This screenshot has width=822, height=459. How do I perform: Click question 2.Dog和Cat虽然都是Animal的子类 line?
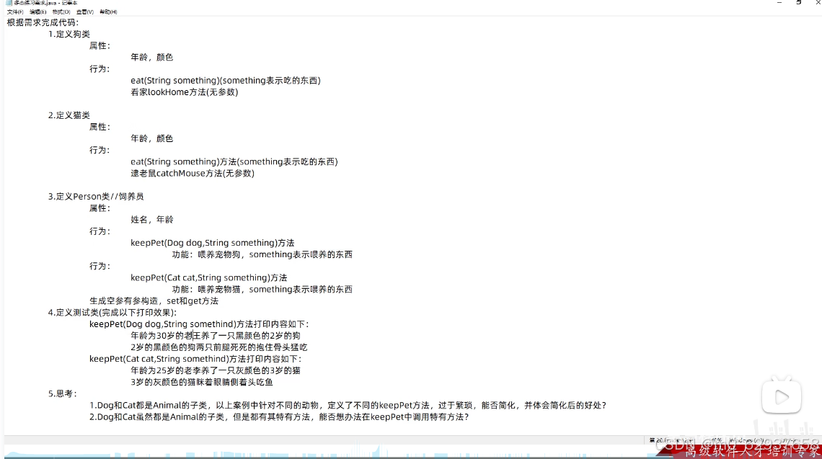[279, 417]
